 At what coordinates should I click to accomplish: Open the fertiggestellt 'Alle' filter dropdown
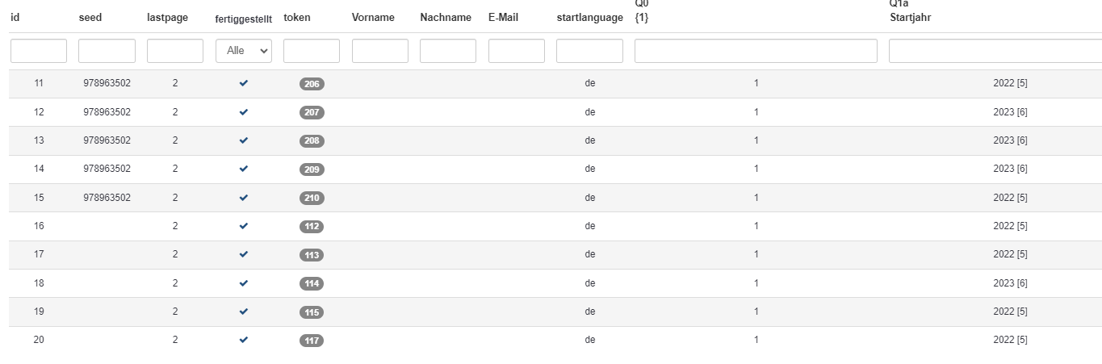coord(244,51)
